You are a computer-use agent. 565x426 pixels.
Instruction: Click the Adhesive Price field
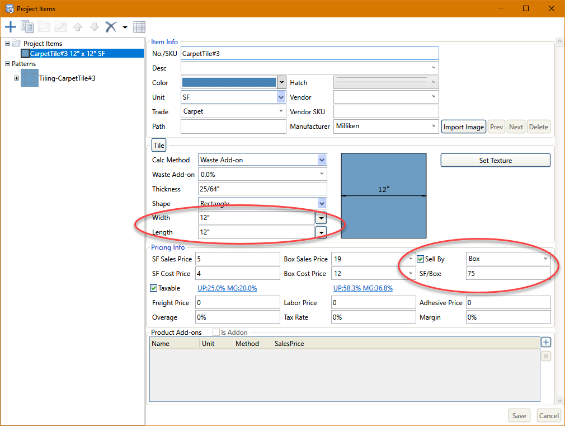point(508,303)
